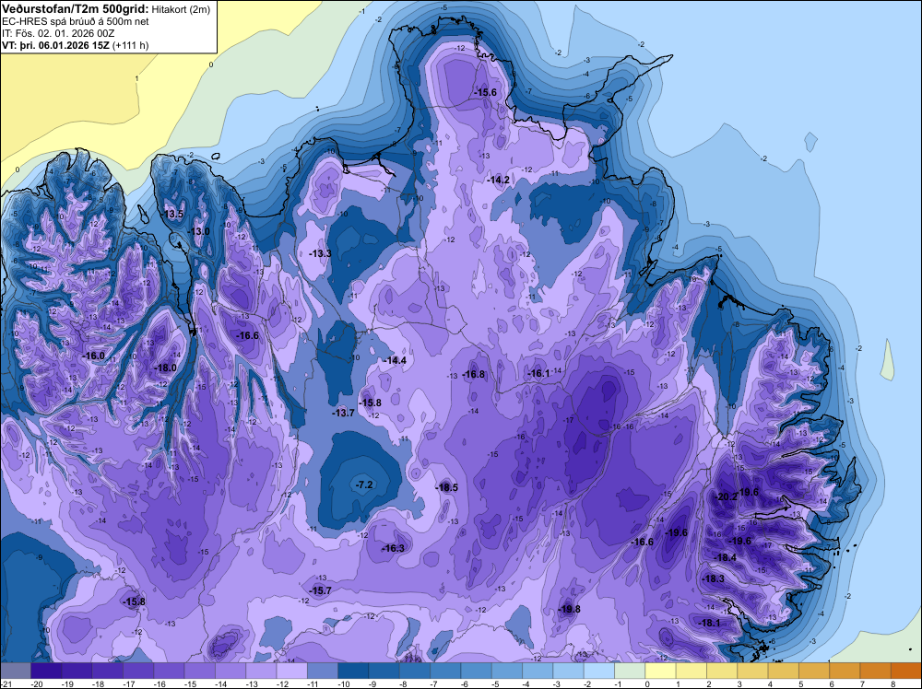Select the pale green legend swatch at -1
This screenshot has width=922, height=689.
(x=630, y=671)
